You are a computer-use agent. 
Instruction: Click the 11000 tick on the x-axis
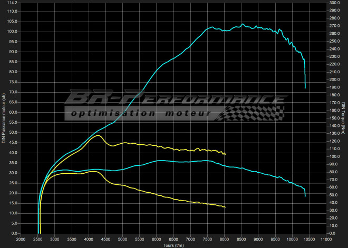click(326, 239)
